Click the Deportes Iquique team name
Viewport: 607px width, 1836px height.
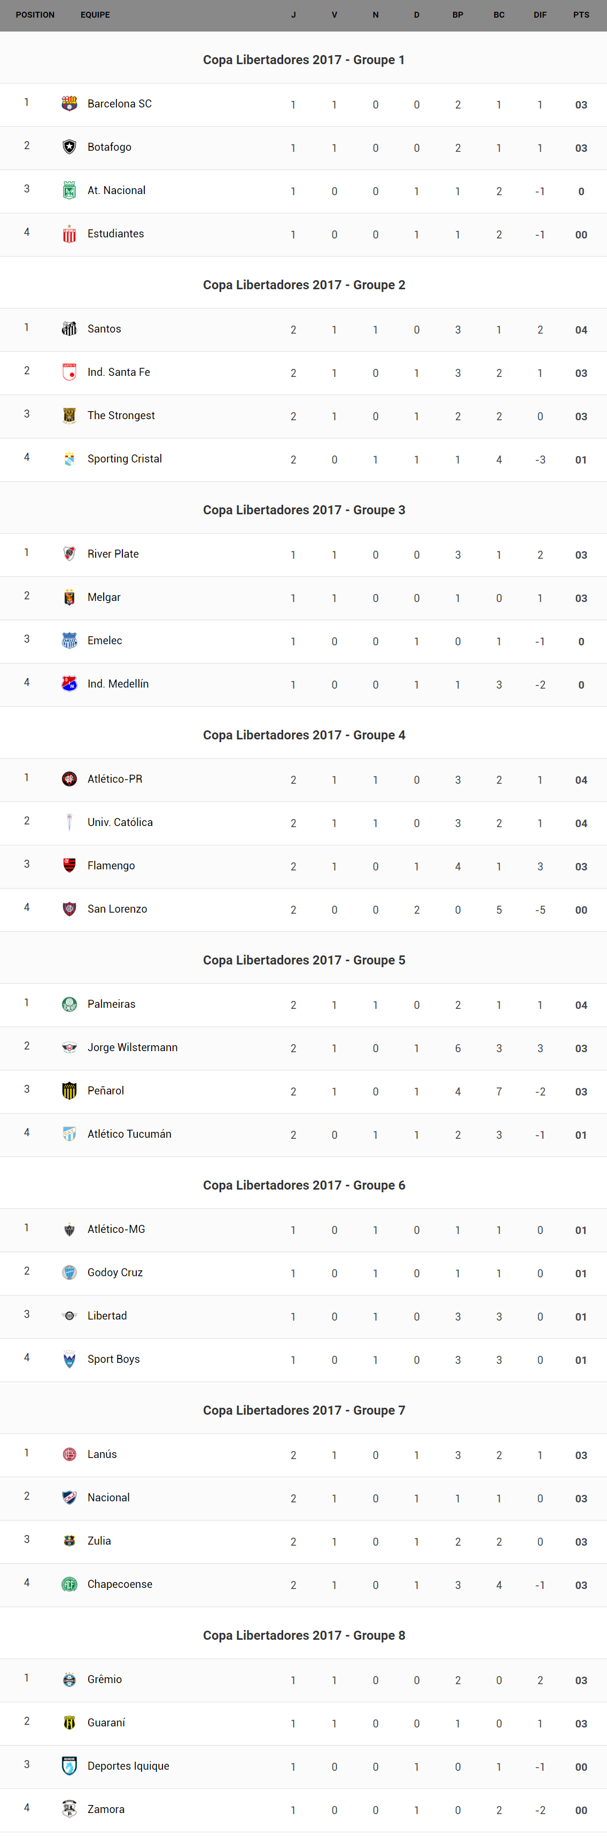click(x=128, y=1765)
